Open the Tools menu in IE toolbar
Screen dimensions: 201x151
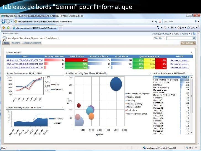192,28
